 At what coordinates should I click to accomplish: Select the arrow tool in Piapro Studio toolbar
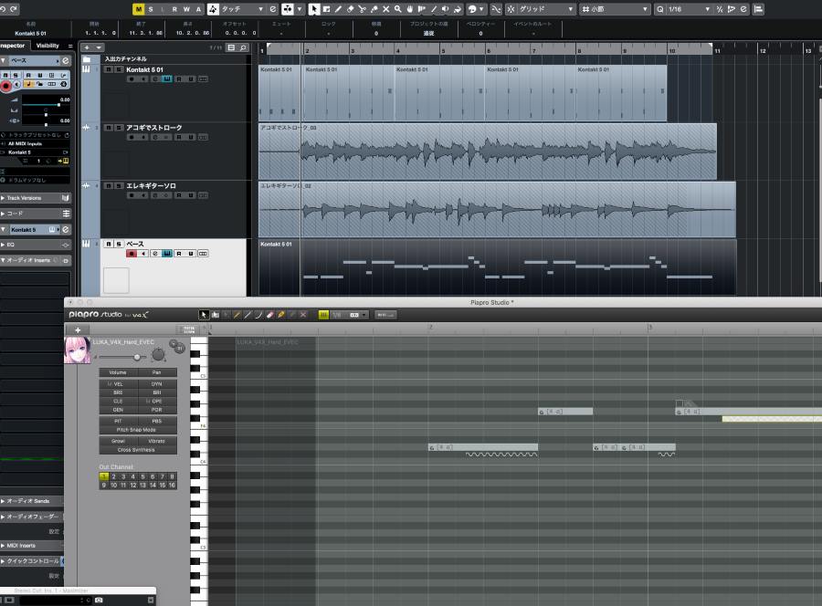pyautogui.click(x=204, y=314)
